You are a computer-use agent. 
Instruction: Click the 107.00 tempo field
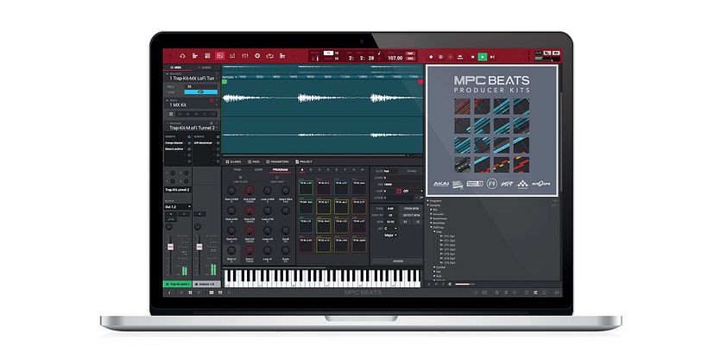click(x=395, y=58)
